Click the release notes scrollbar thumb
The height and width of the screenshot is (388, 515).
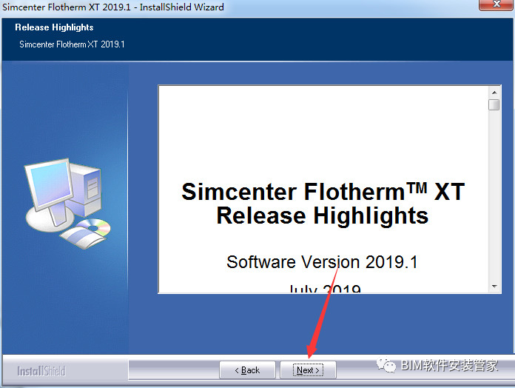point(494,105)
